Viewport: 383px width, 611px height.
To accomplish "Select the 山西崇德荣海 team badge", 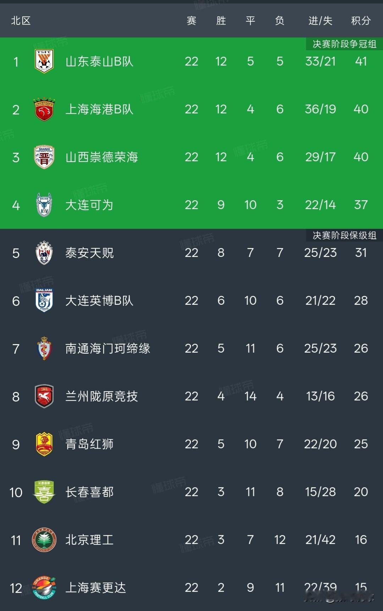I will click(44, 157).
